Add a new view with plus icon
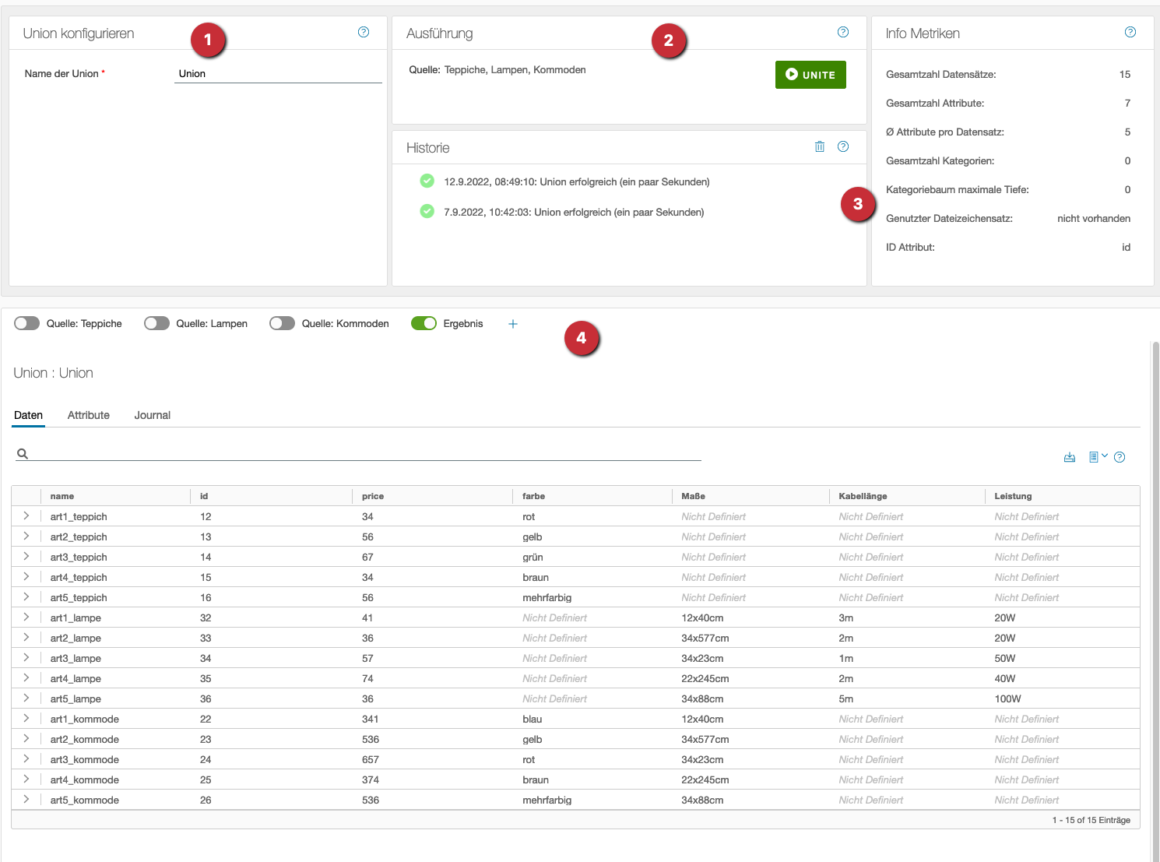This screenshot has width=1160, height=862. pyautogui.click(x=513, y=324)
